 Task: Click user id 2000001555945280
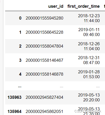[x=44, y=18]
